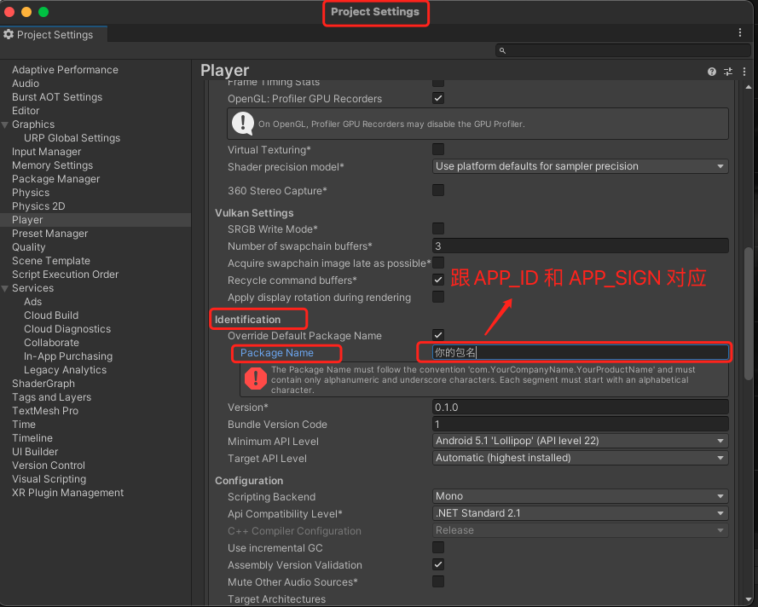Click the Package Name text field

(x=580, y=352)
